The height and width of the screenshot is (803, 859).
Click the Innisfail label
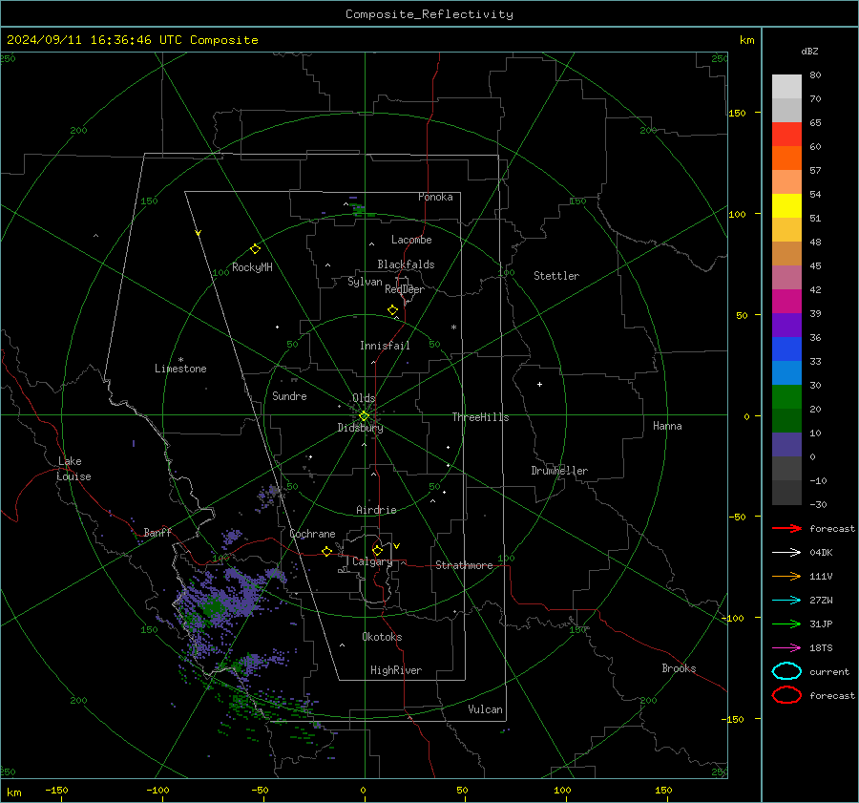(385, 346)
